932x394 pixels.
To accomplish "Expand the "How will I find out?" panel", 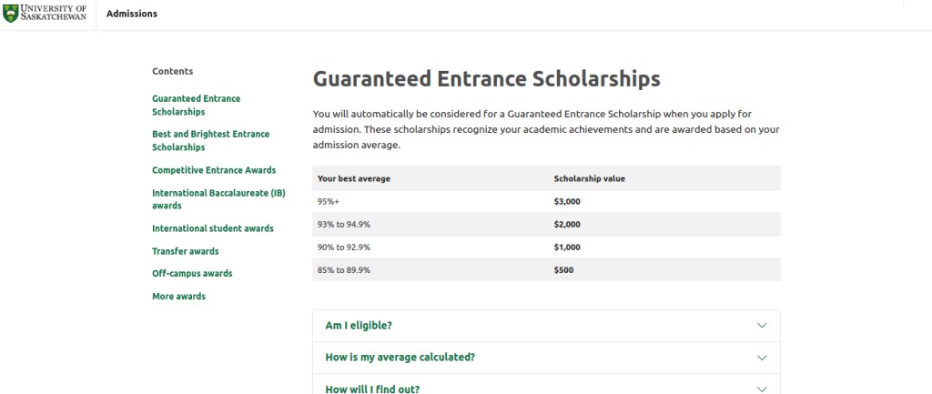I will (372, 389).
